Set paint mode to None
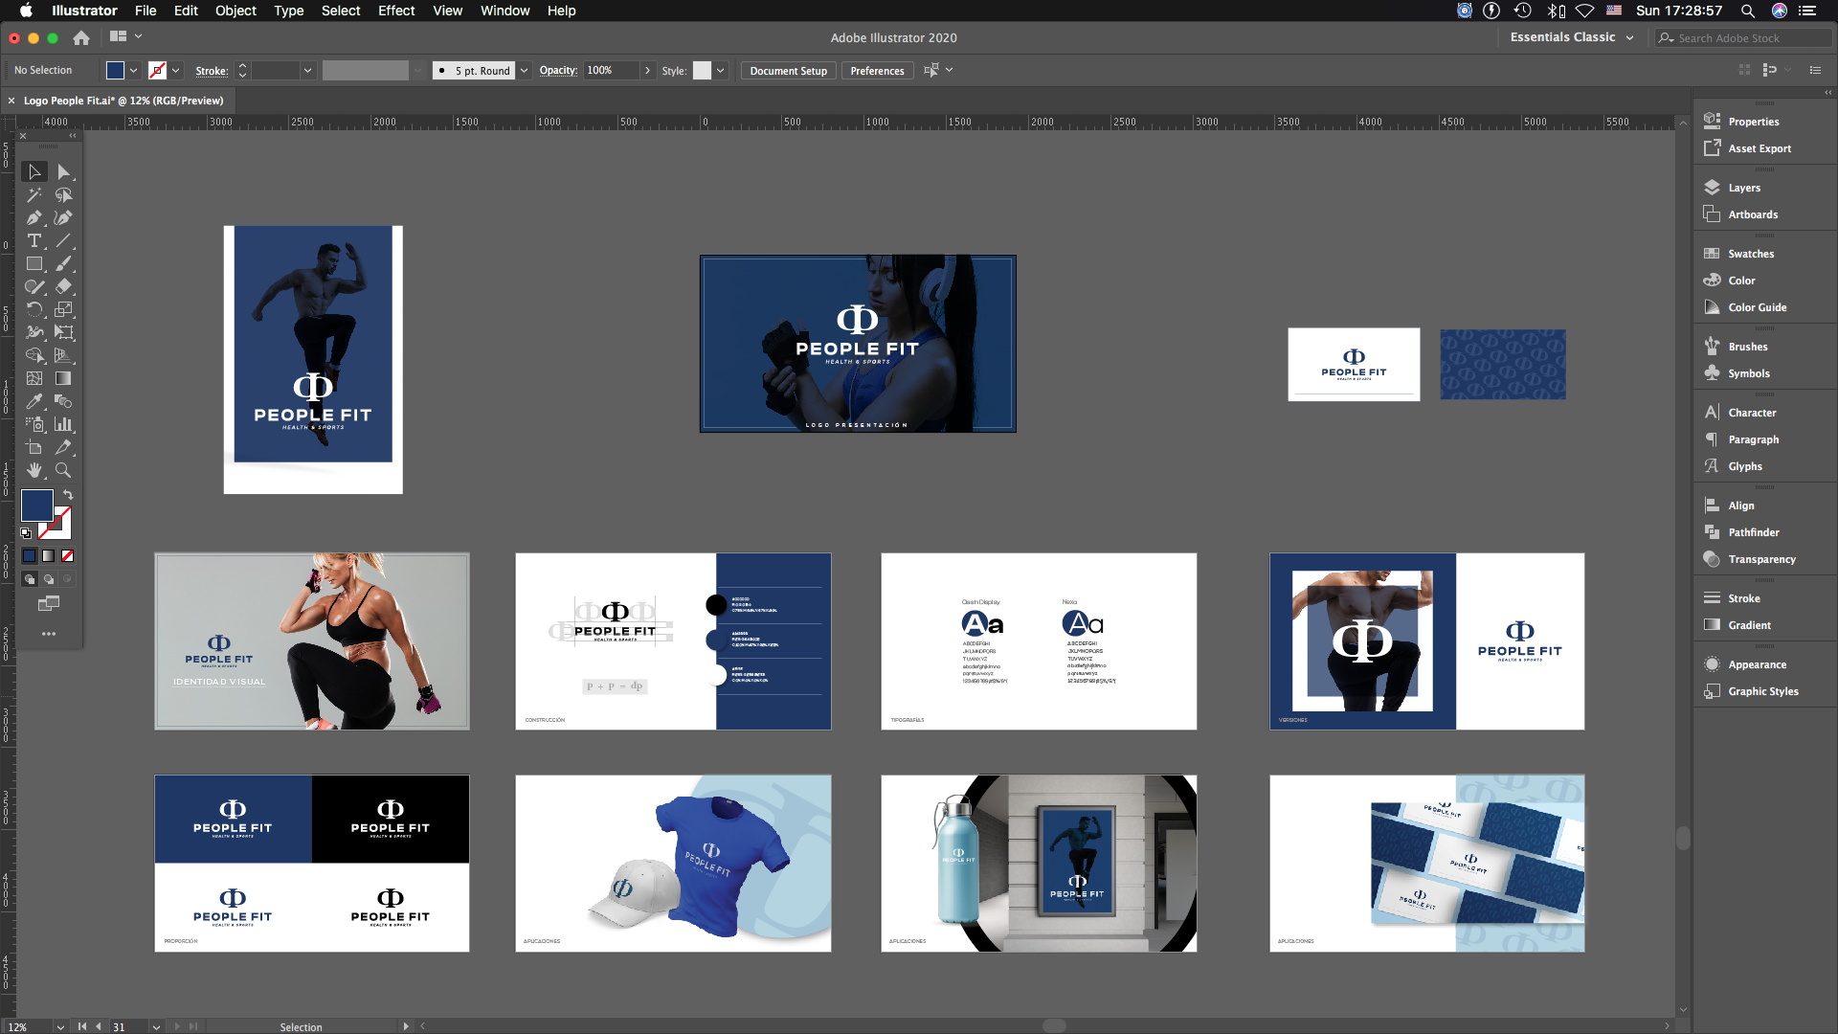Screen dimensions: 1838x1034 (67, 556)
